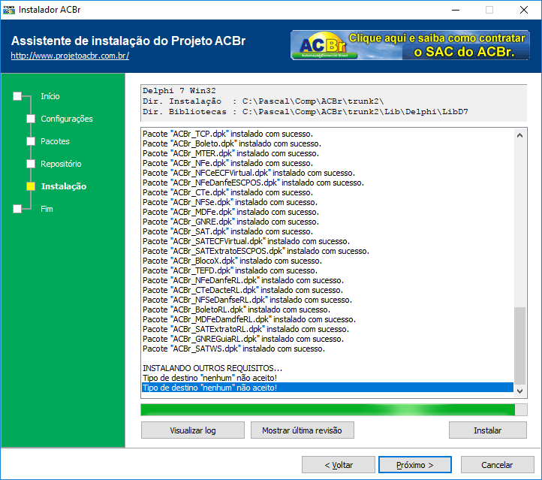The image size is (542, 480).
Task: Select the ACBr_BlocoX.dpk log line
Action: (327, 261)
